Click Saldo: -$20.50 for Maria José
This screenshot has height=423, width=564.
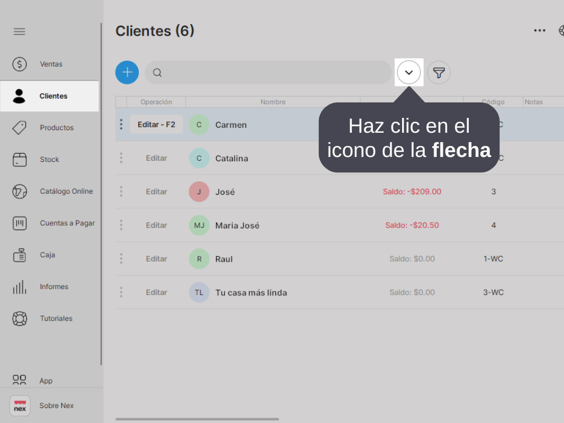(412, 225)
